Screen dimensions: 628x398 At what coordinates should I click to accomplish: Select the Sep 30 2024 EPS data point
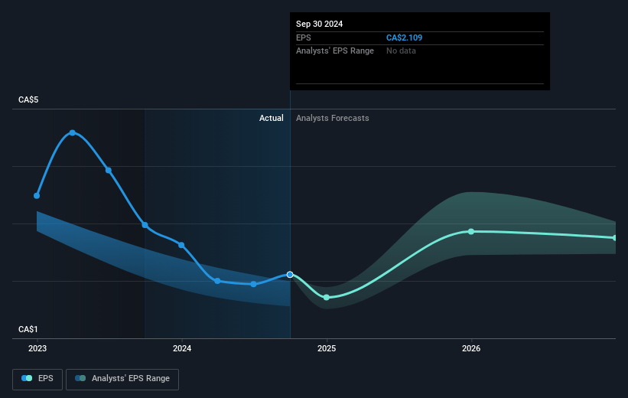[x=290, y=275]
